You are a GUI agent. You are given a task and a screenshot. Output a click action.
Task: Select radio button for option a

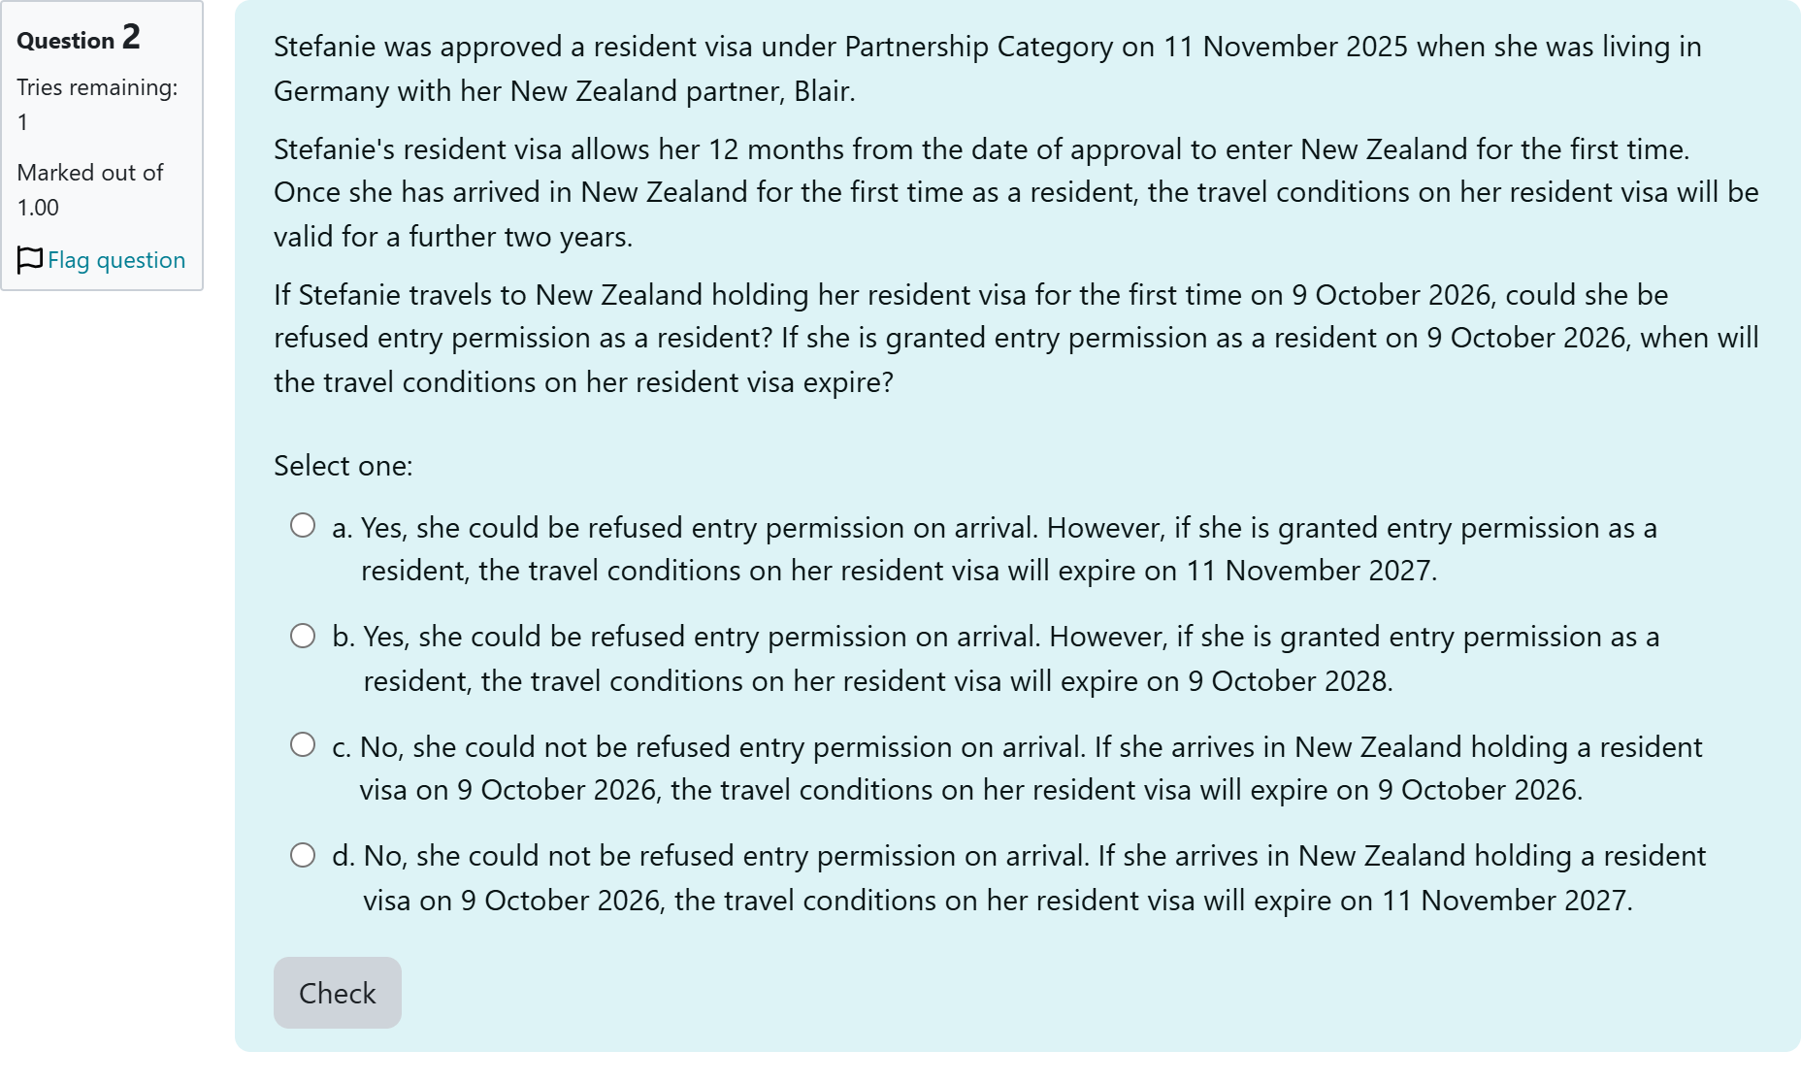(x=303, y=525)
